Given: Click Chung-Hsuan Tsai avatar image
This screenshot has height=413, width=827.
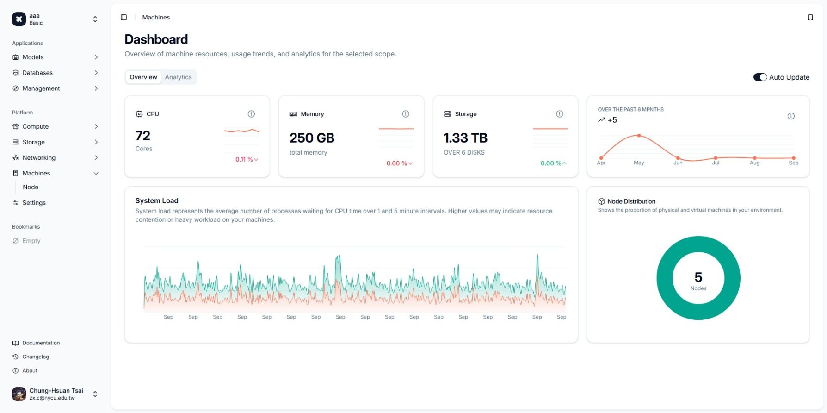Looking at the screenshot, I should pos(19,394).
